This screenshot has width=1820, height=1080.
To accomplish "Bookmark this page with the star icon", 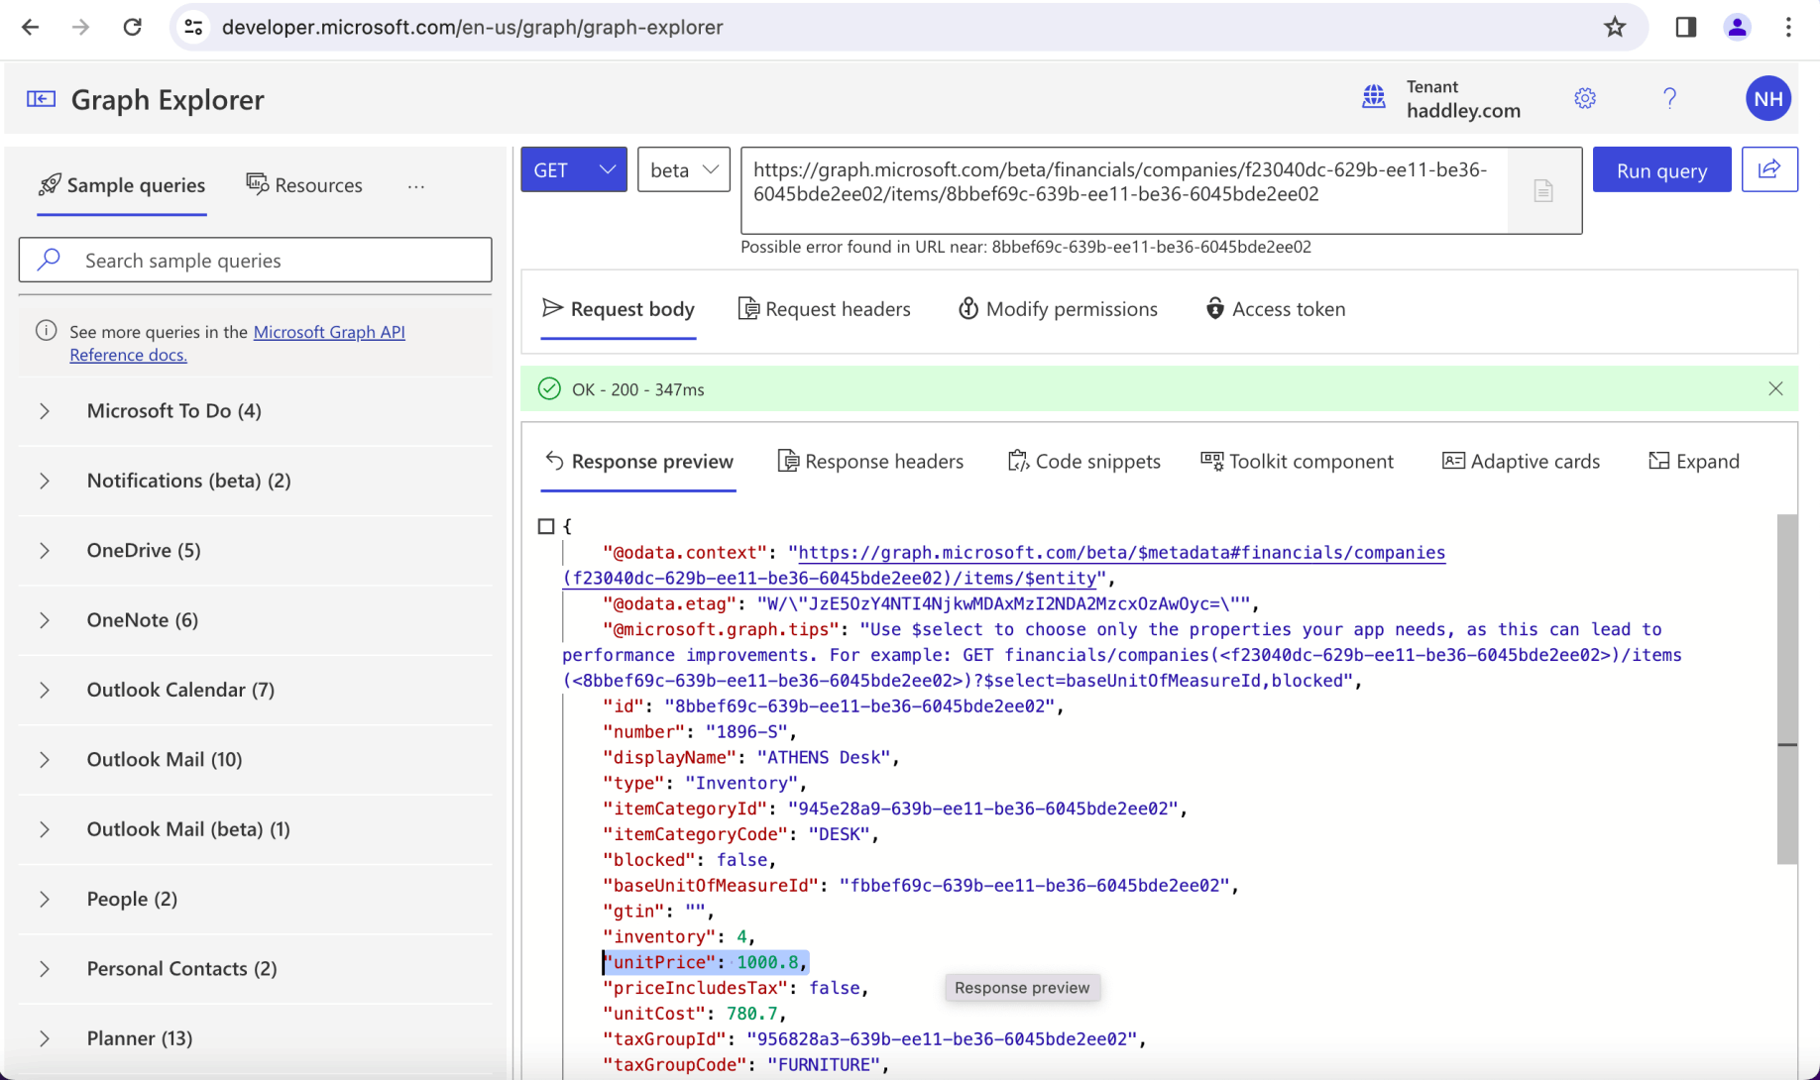I will point(1615,28).
